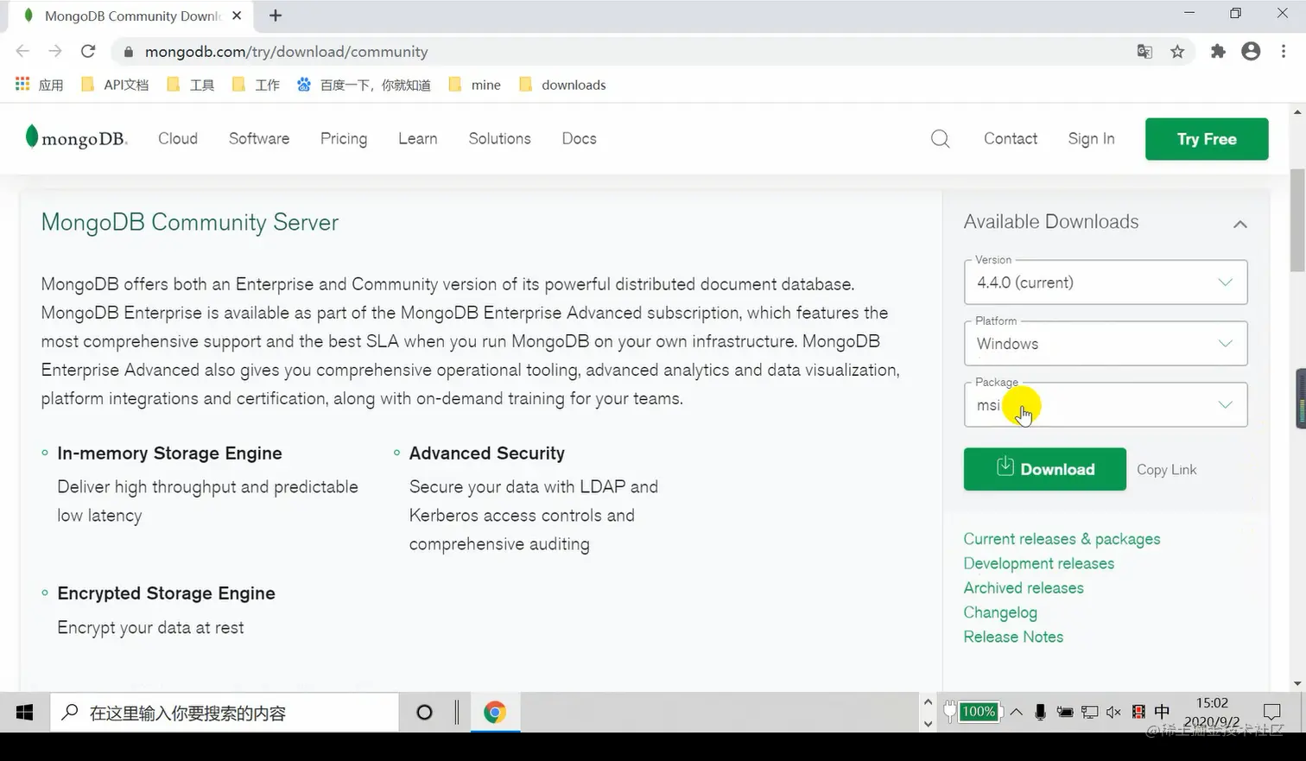Open Cortana circle icon in taskbar
Image resolution: width=1306 pixels, height=761 pixels.
(x=424, y=713)
